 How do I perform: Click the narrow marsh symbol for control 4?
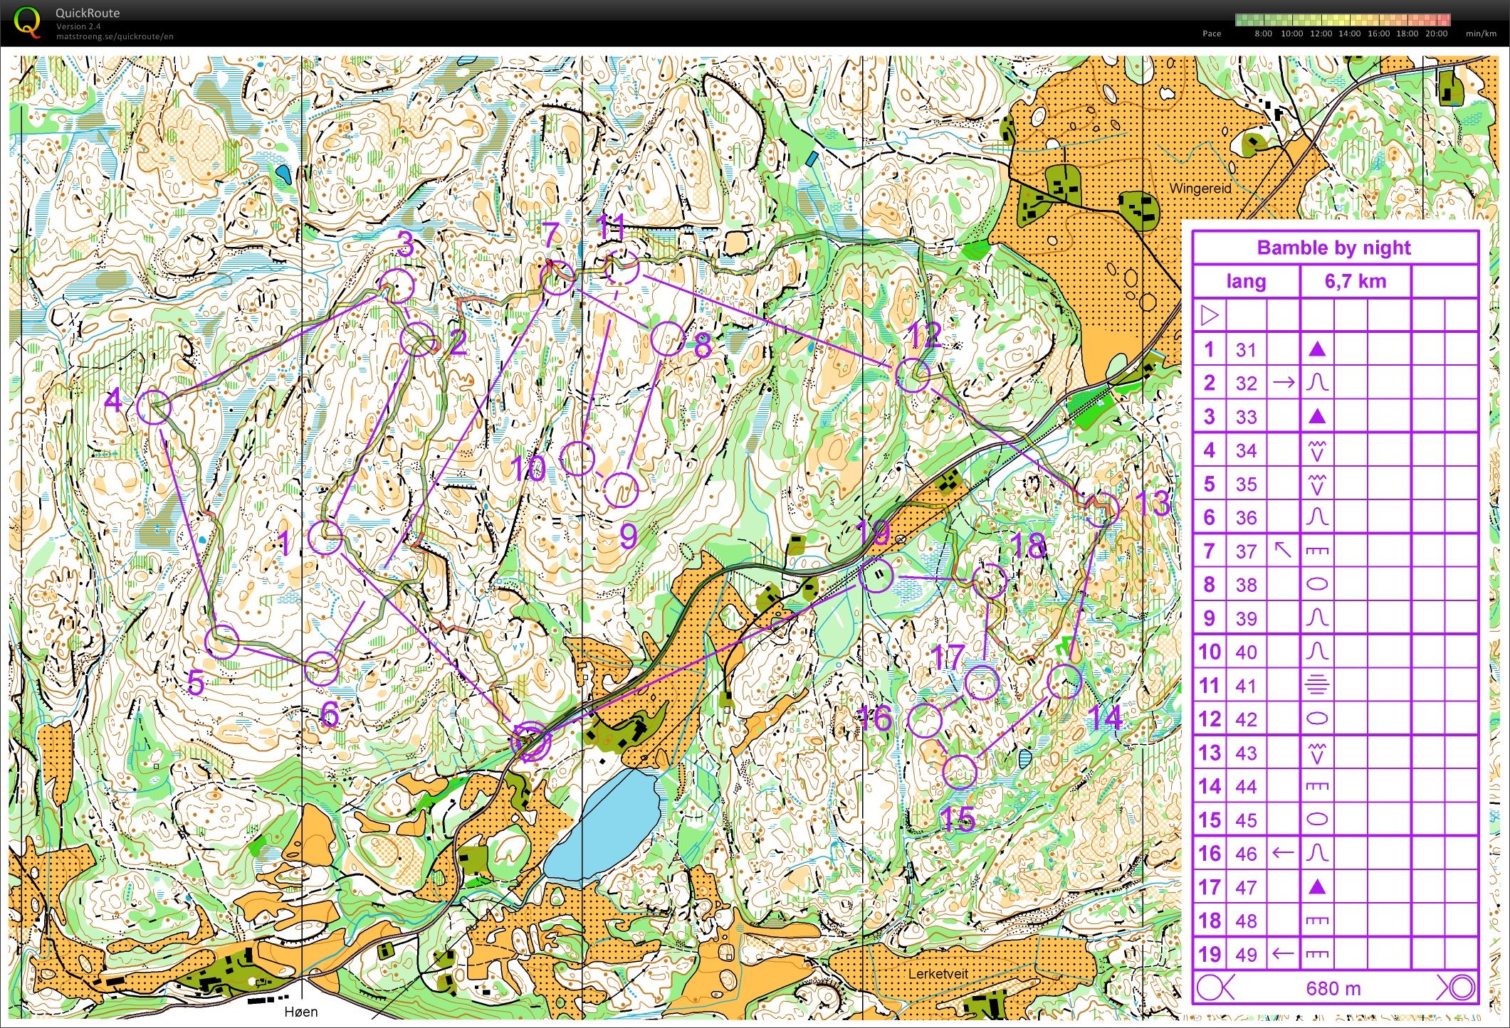(1317, 450)
